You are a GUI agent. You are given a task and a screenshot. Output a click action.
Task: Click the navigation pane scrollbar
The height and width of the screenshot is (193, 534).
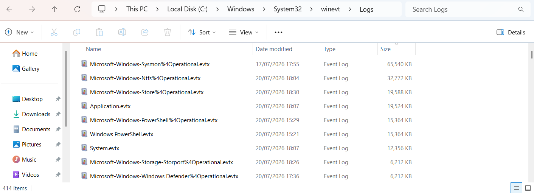tap(66, 89)
